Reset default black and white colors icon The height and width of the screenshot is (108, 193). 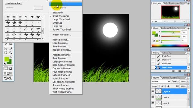(5, 63)
